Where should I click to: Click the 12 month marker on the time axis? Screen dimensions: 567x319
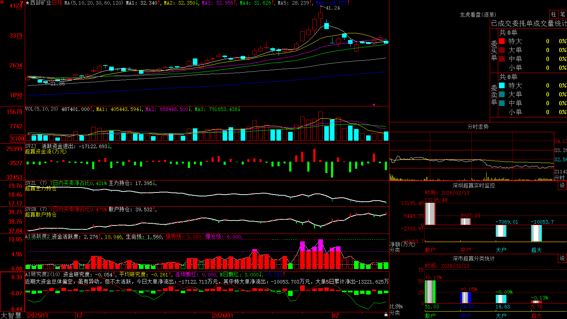79,315
